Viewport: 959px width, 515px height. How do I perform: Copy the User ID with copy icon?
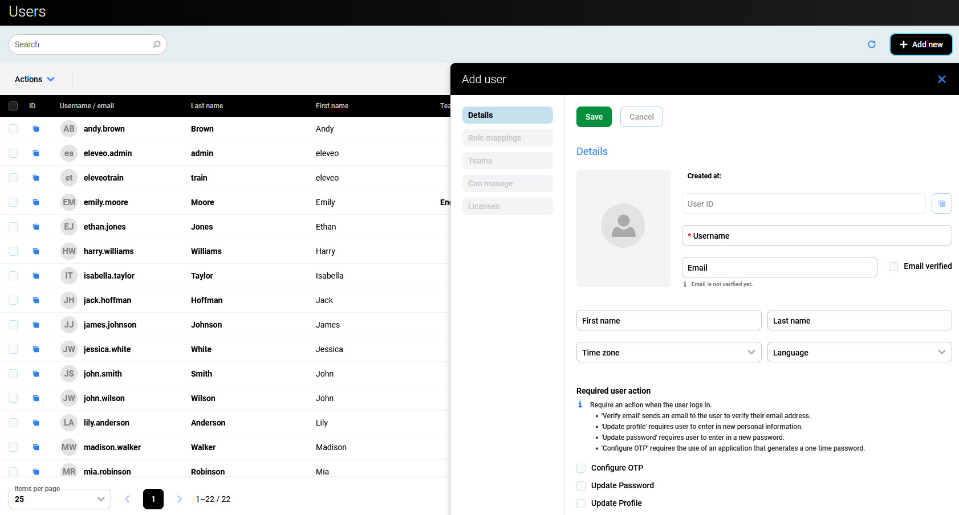(x=941, y=203)
